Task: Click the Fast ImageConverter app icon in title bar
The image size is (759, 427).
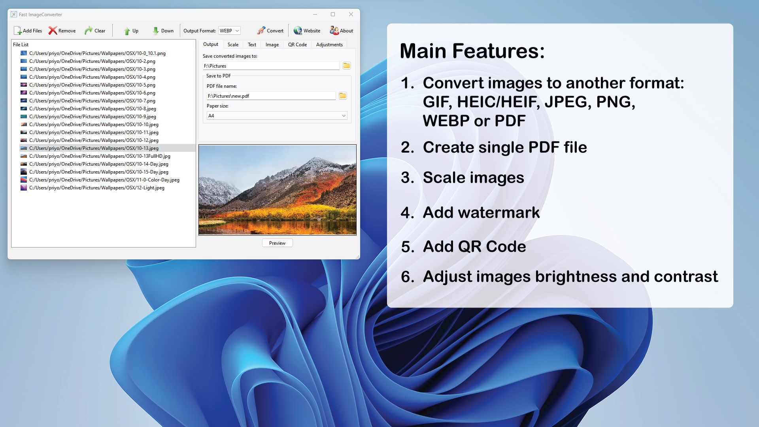Action: (x=14, y=14)
